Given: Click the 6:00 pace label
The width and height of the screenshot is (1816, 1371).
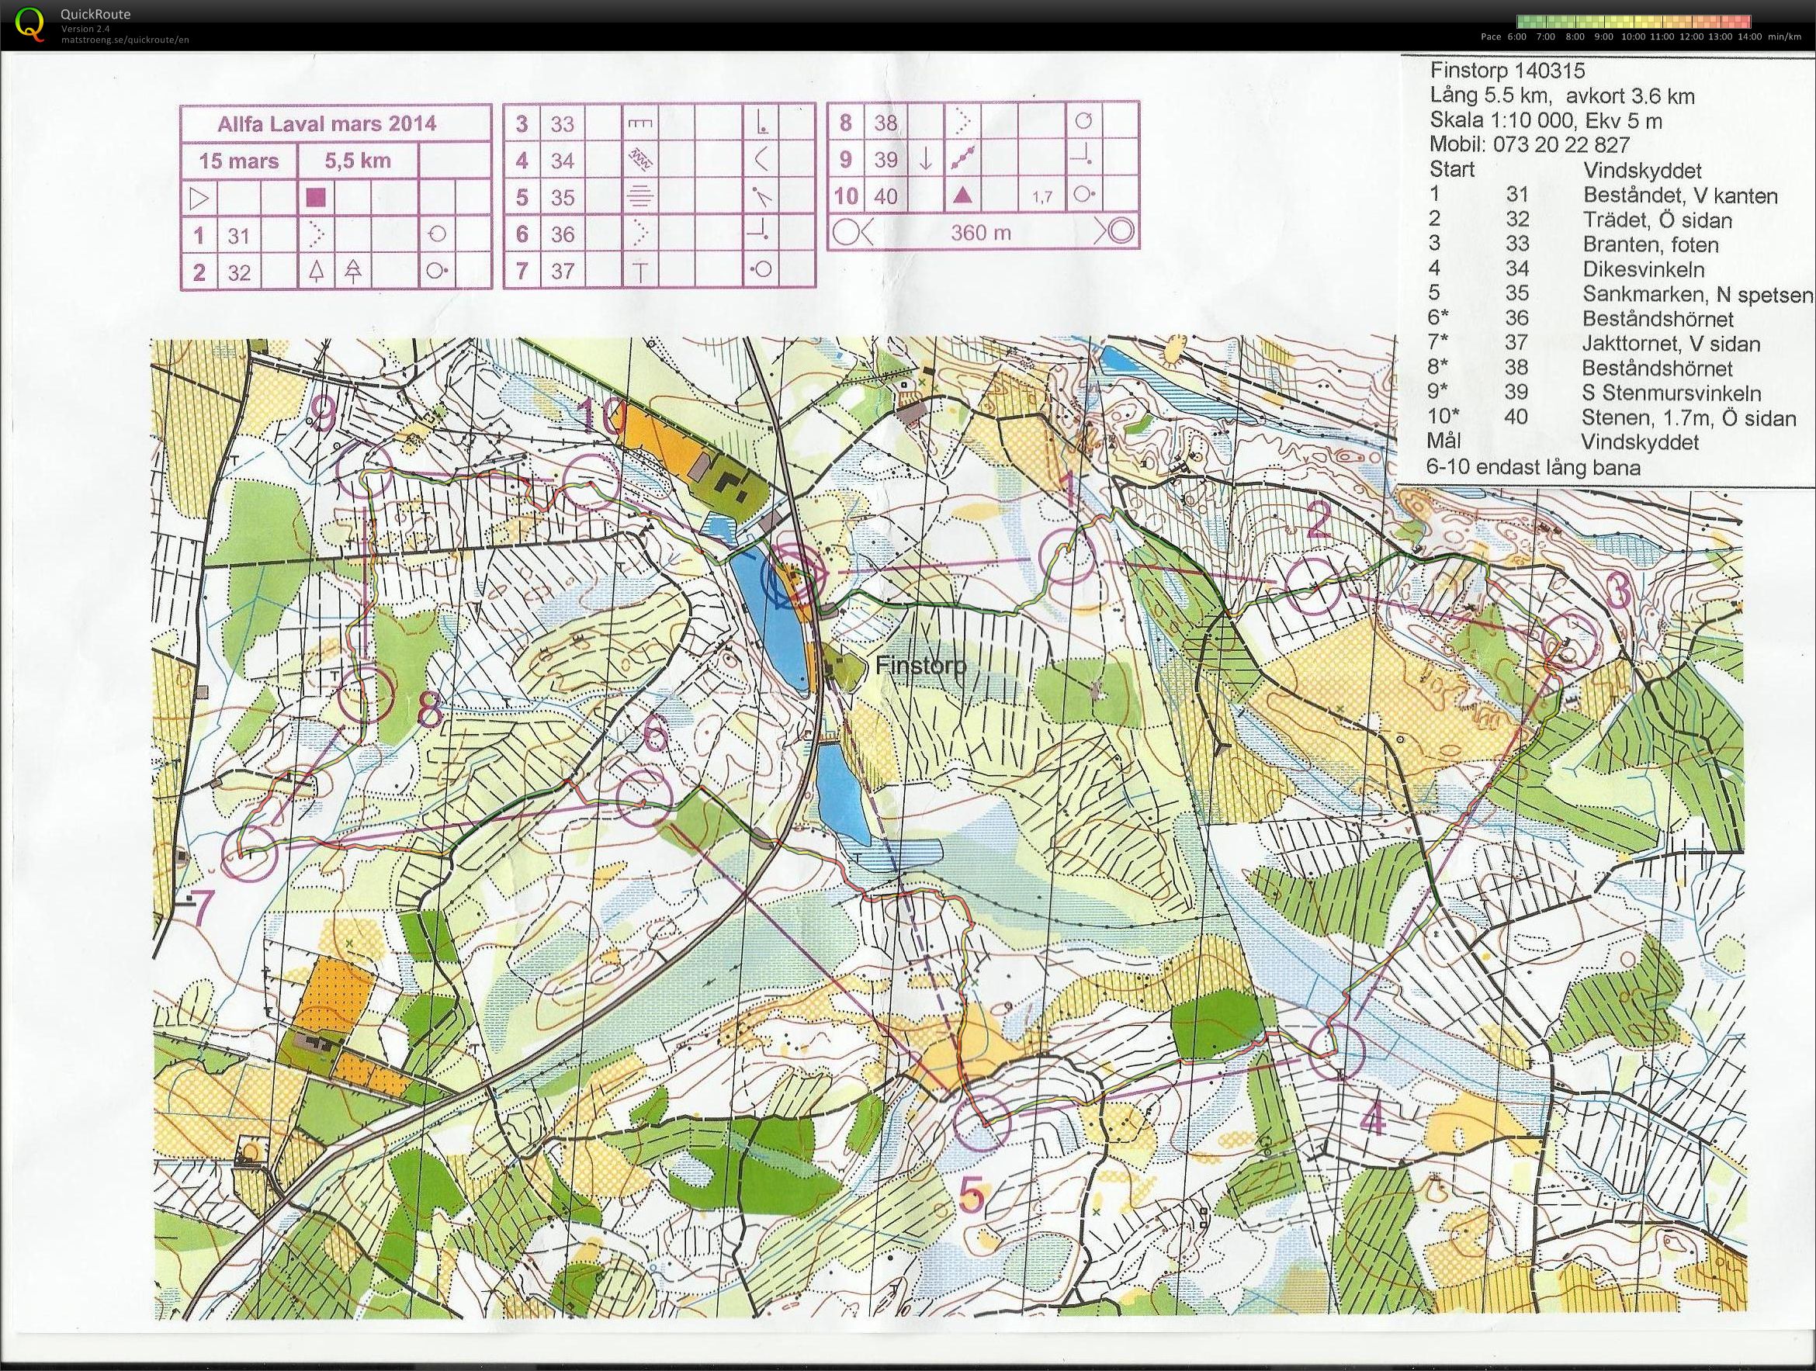Looking at the screenshot, I should click(1516, 37).
